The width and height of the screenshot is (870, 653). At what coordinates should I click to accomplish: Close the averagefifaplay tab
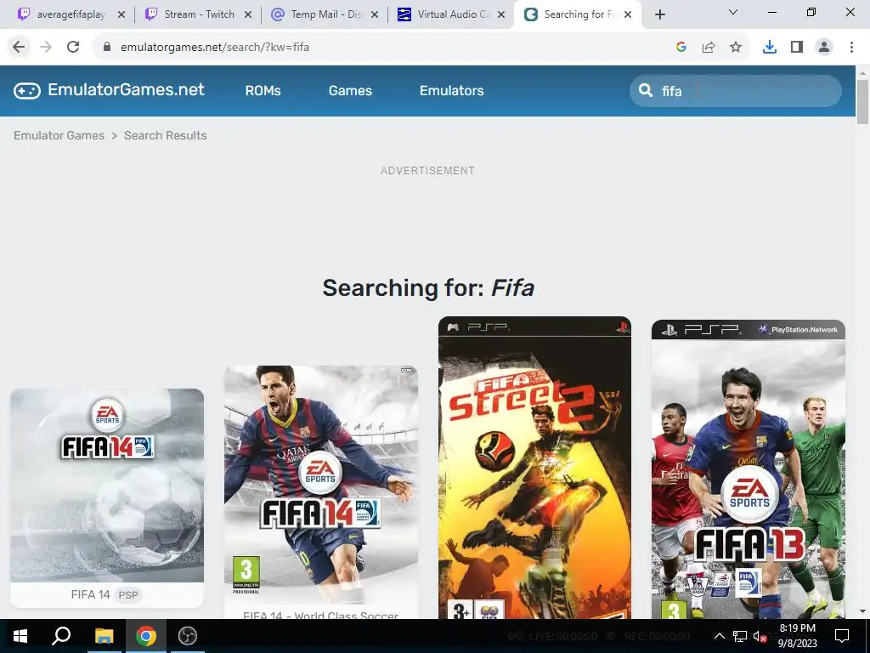click(121, 14)
